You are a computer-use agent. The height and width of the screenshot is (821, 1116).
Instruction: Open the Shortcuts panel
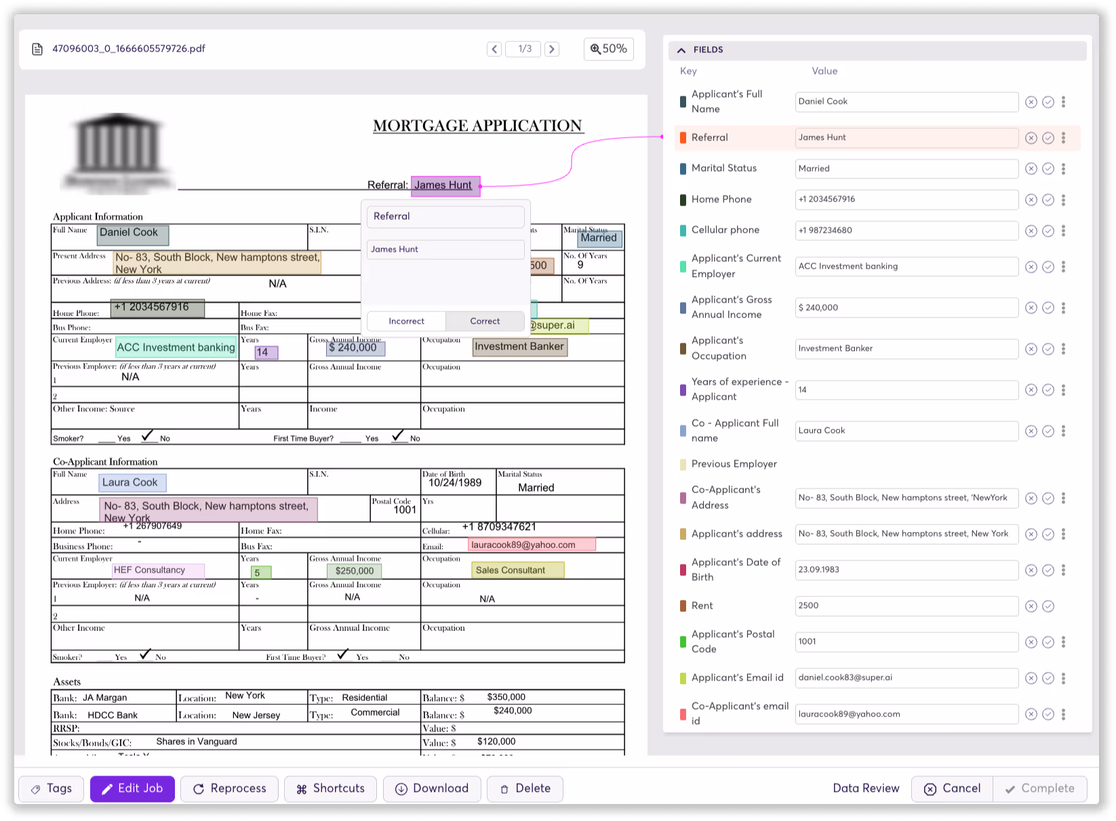coord(330,788)
